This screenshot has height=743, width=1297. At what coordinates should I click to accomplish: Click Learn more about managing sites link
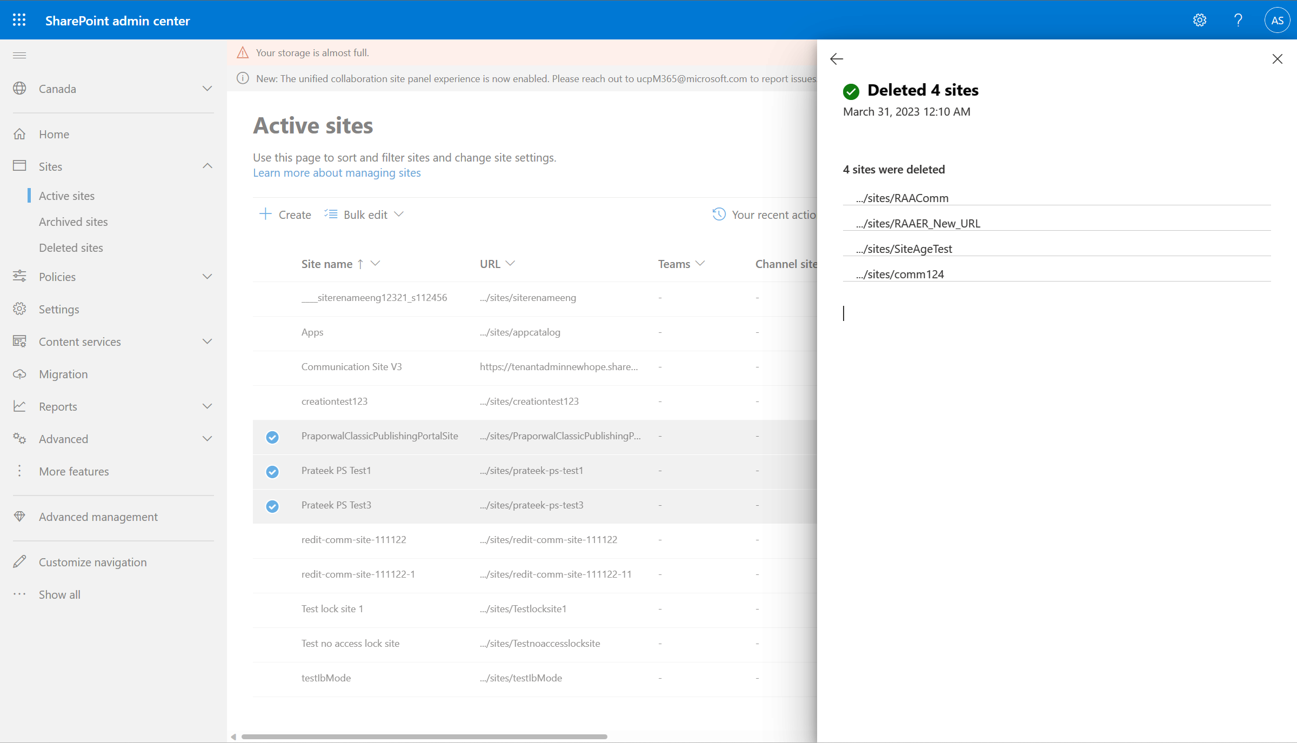click(x=336, y=172)
